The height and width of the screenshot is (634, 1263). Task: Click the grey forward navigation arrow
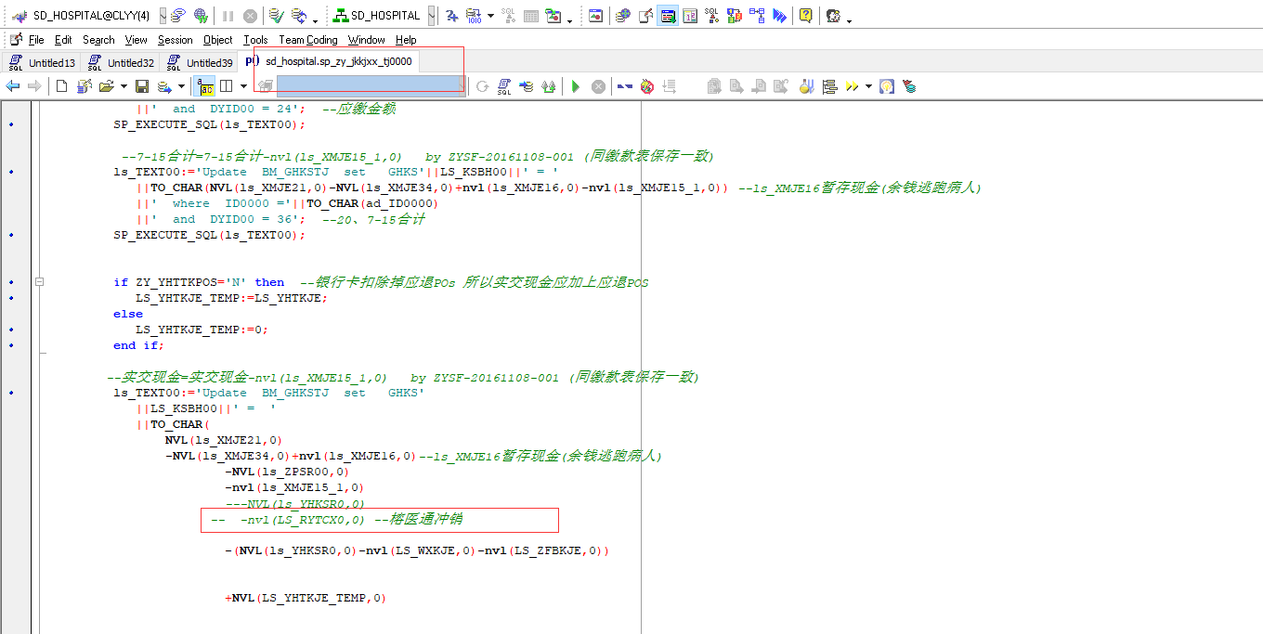[34, 86]
